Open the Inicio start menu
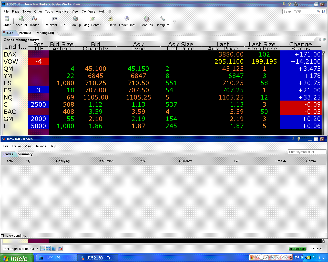 coord(17,258)
